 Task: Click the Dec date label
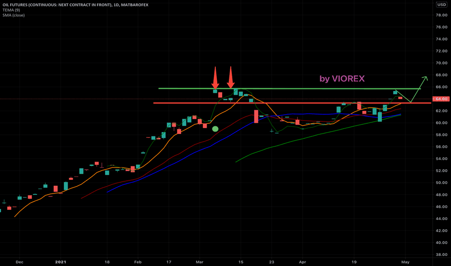[x=19, y=262]
